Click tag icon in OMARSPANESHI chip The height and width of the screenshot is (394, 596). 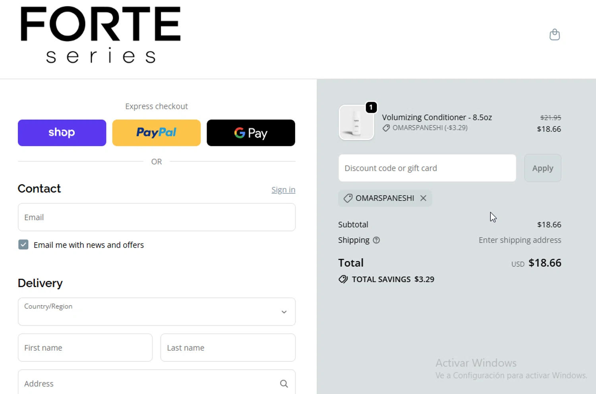[x=348, y=198]
